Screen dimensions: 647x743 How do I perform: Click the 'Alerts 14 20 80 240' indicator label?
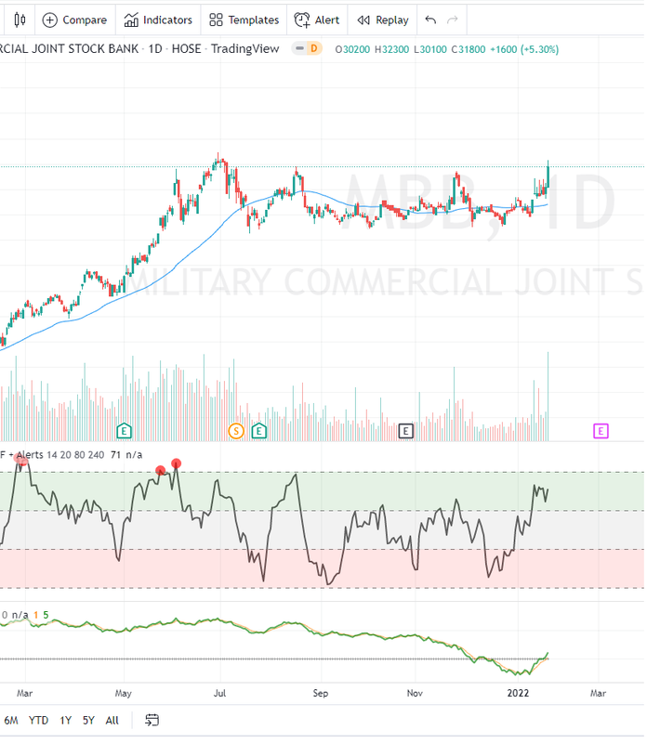click(x=60, y=455)
